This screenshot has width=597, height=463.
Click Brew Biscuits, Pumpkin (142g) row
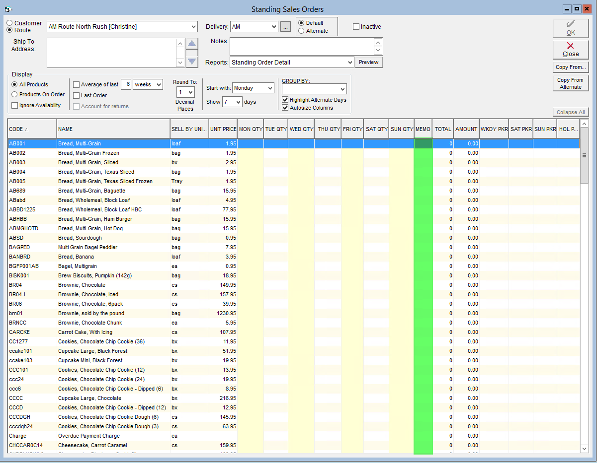pyautogui.click(x=293, y=275)
